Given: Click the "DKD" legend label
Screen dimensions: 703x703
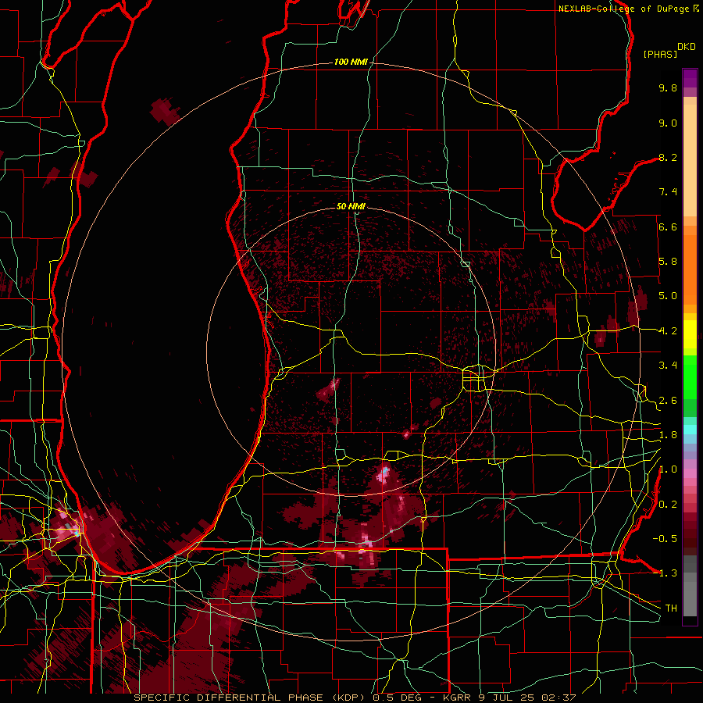Looking at the screenshot, I should 687,47.
